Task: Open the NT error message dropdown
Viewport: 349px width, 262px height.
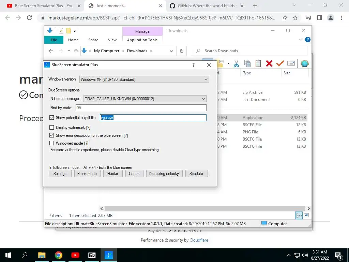Action: (x=145, y=99)
